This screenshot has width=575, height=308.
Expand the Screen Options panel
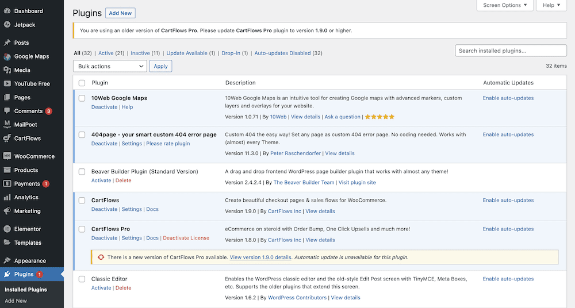(x=505, y=5)
